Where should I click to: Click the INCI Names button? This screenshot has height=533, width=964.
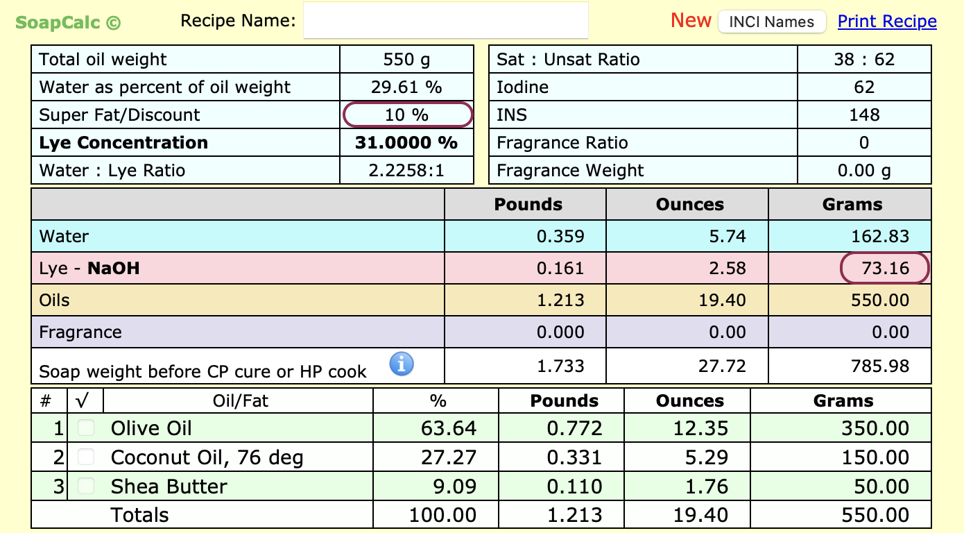tap(771, 22)
